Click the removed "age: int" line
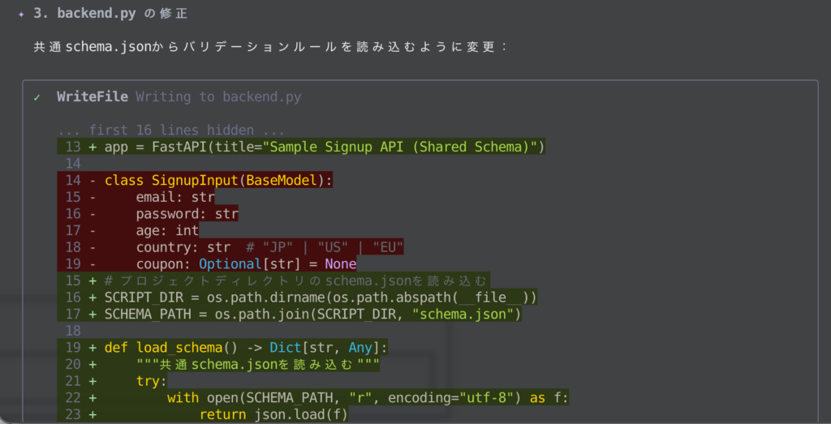This screenshot has height=424, width=831. 167,230
